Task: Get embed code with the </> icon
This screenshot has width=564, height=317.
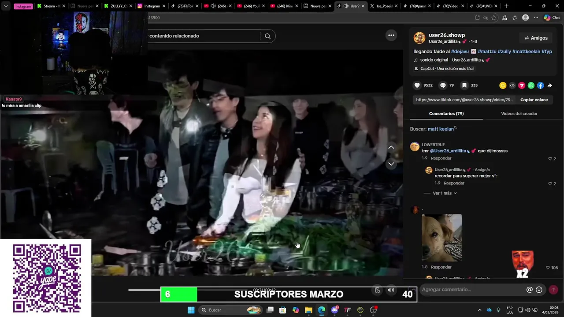Action: point(512,85)
